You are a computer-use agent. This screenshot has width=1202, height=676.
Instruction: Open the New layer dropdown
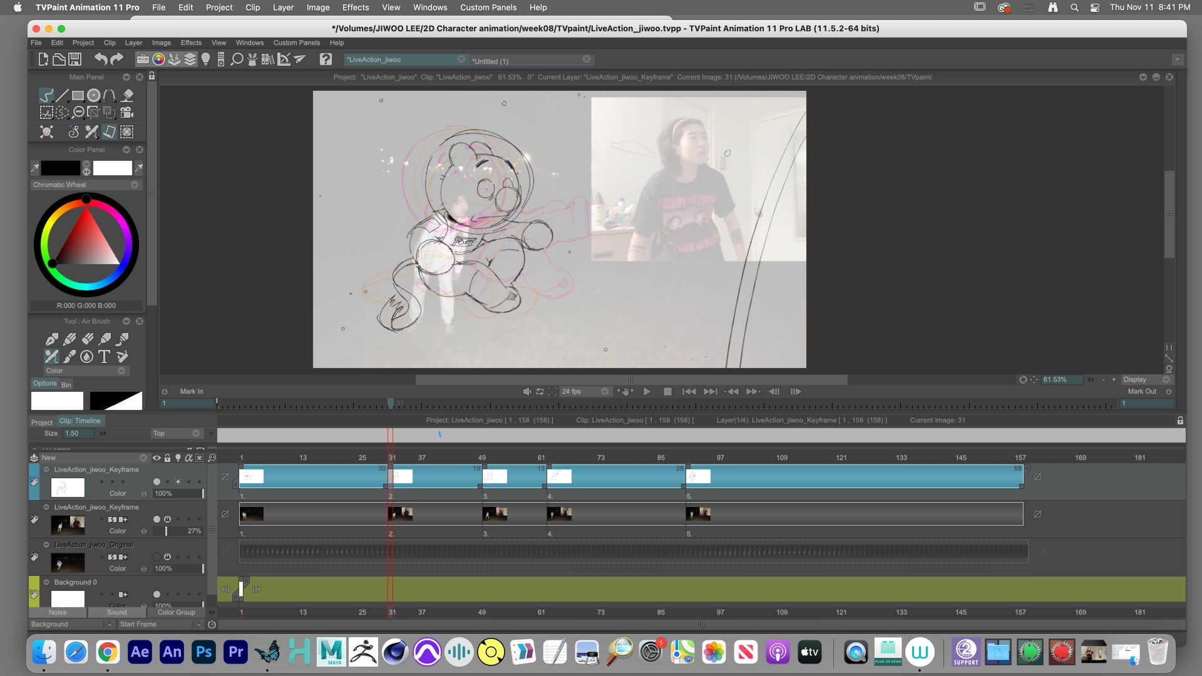tap(143, 458)
